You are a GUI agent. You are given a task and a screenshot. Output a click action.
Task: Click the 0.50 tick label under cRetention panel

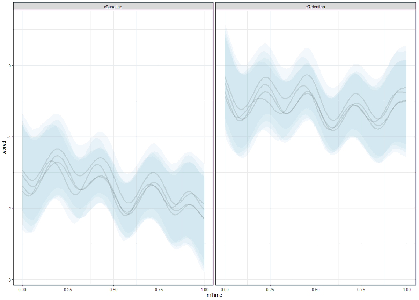point(316,289)
